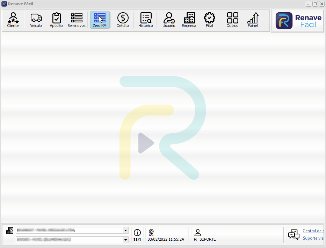Click the certificate ribbon icon
The height and width of the screenshot is (248, 326).
click(151, 232)
